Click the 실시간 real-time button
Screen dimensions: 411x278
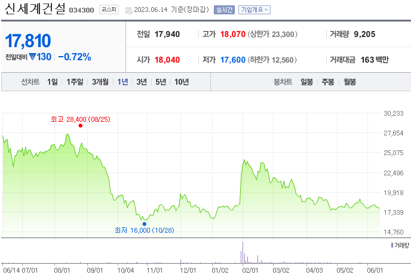click(x=224, y=10)
